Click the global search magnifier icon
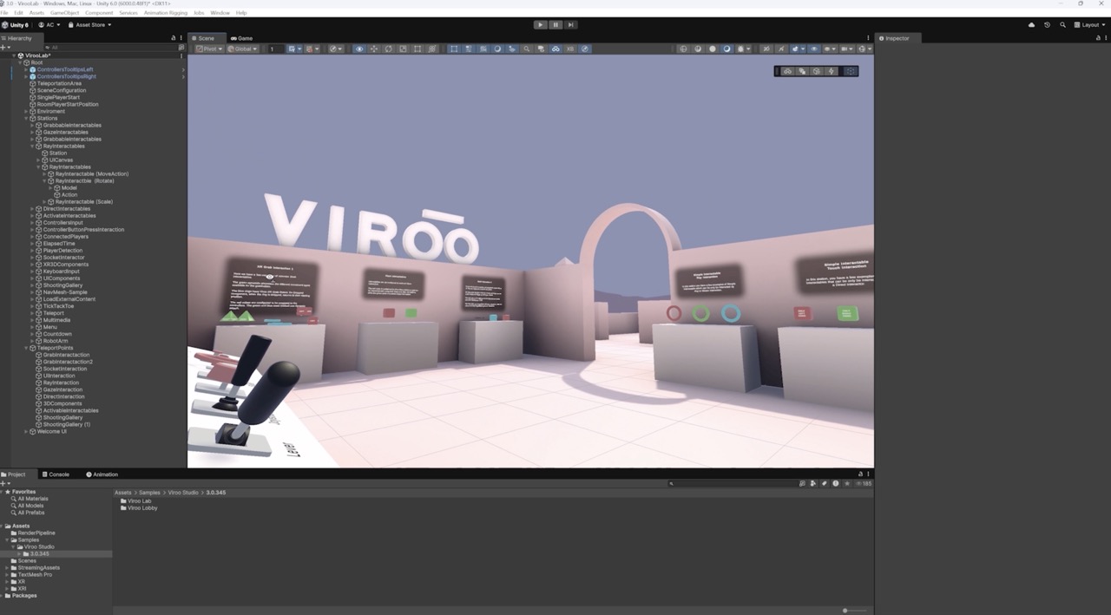 point(1062,24)
